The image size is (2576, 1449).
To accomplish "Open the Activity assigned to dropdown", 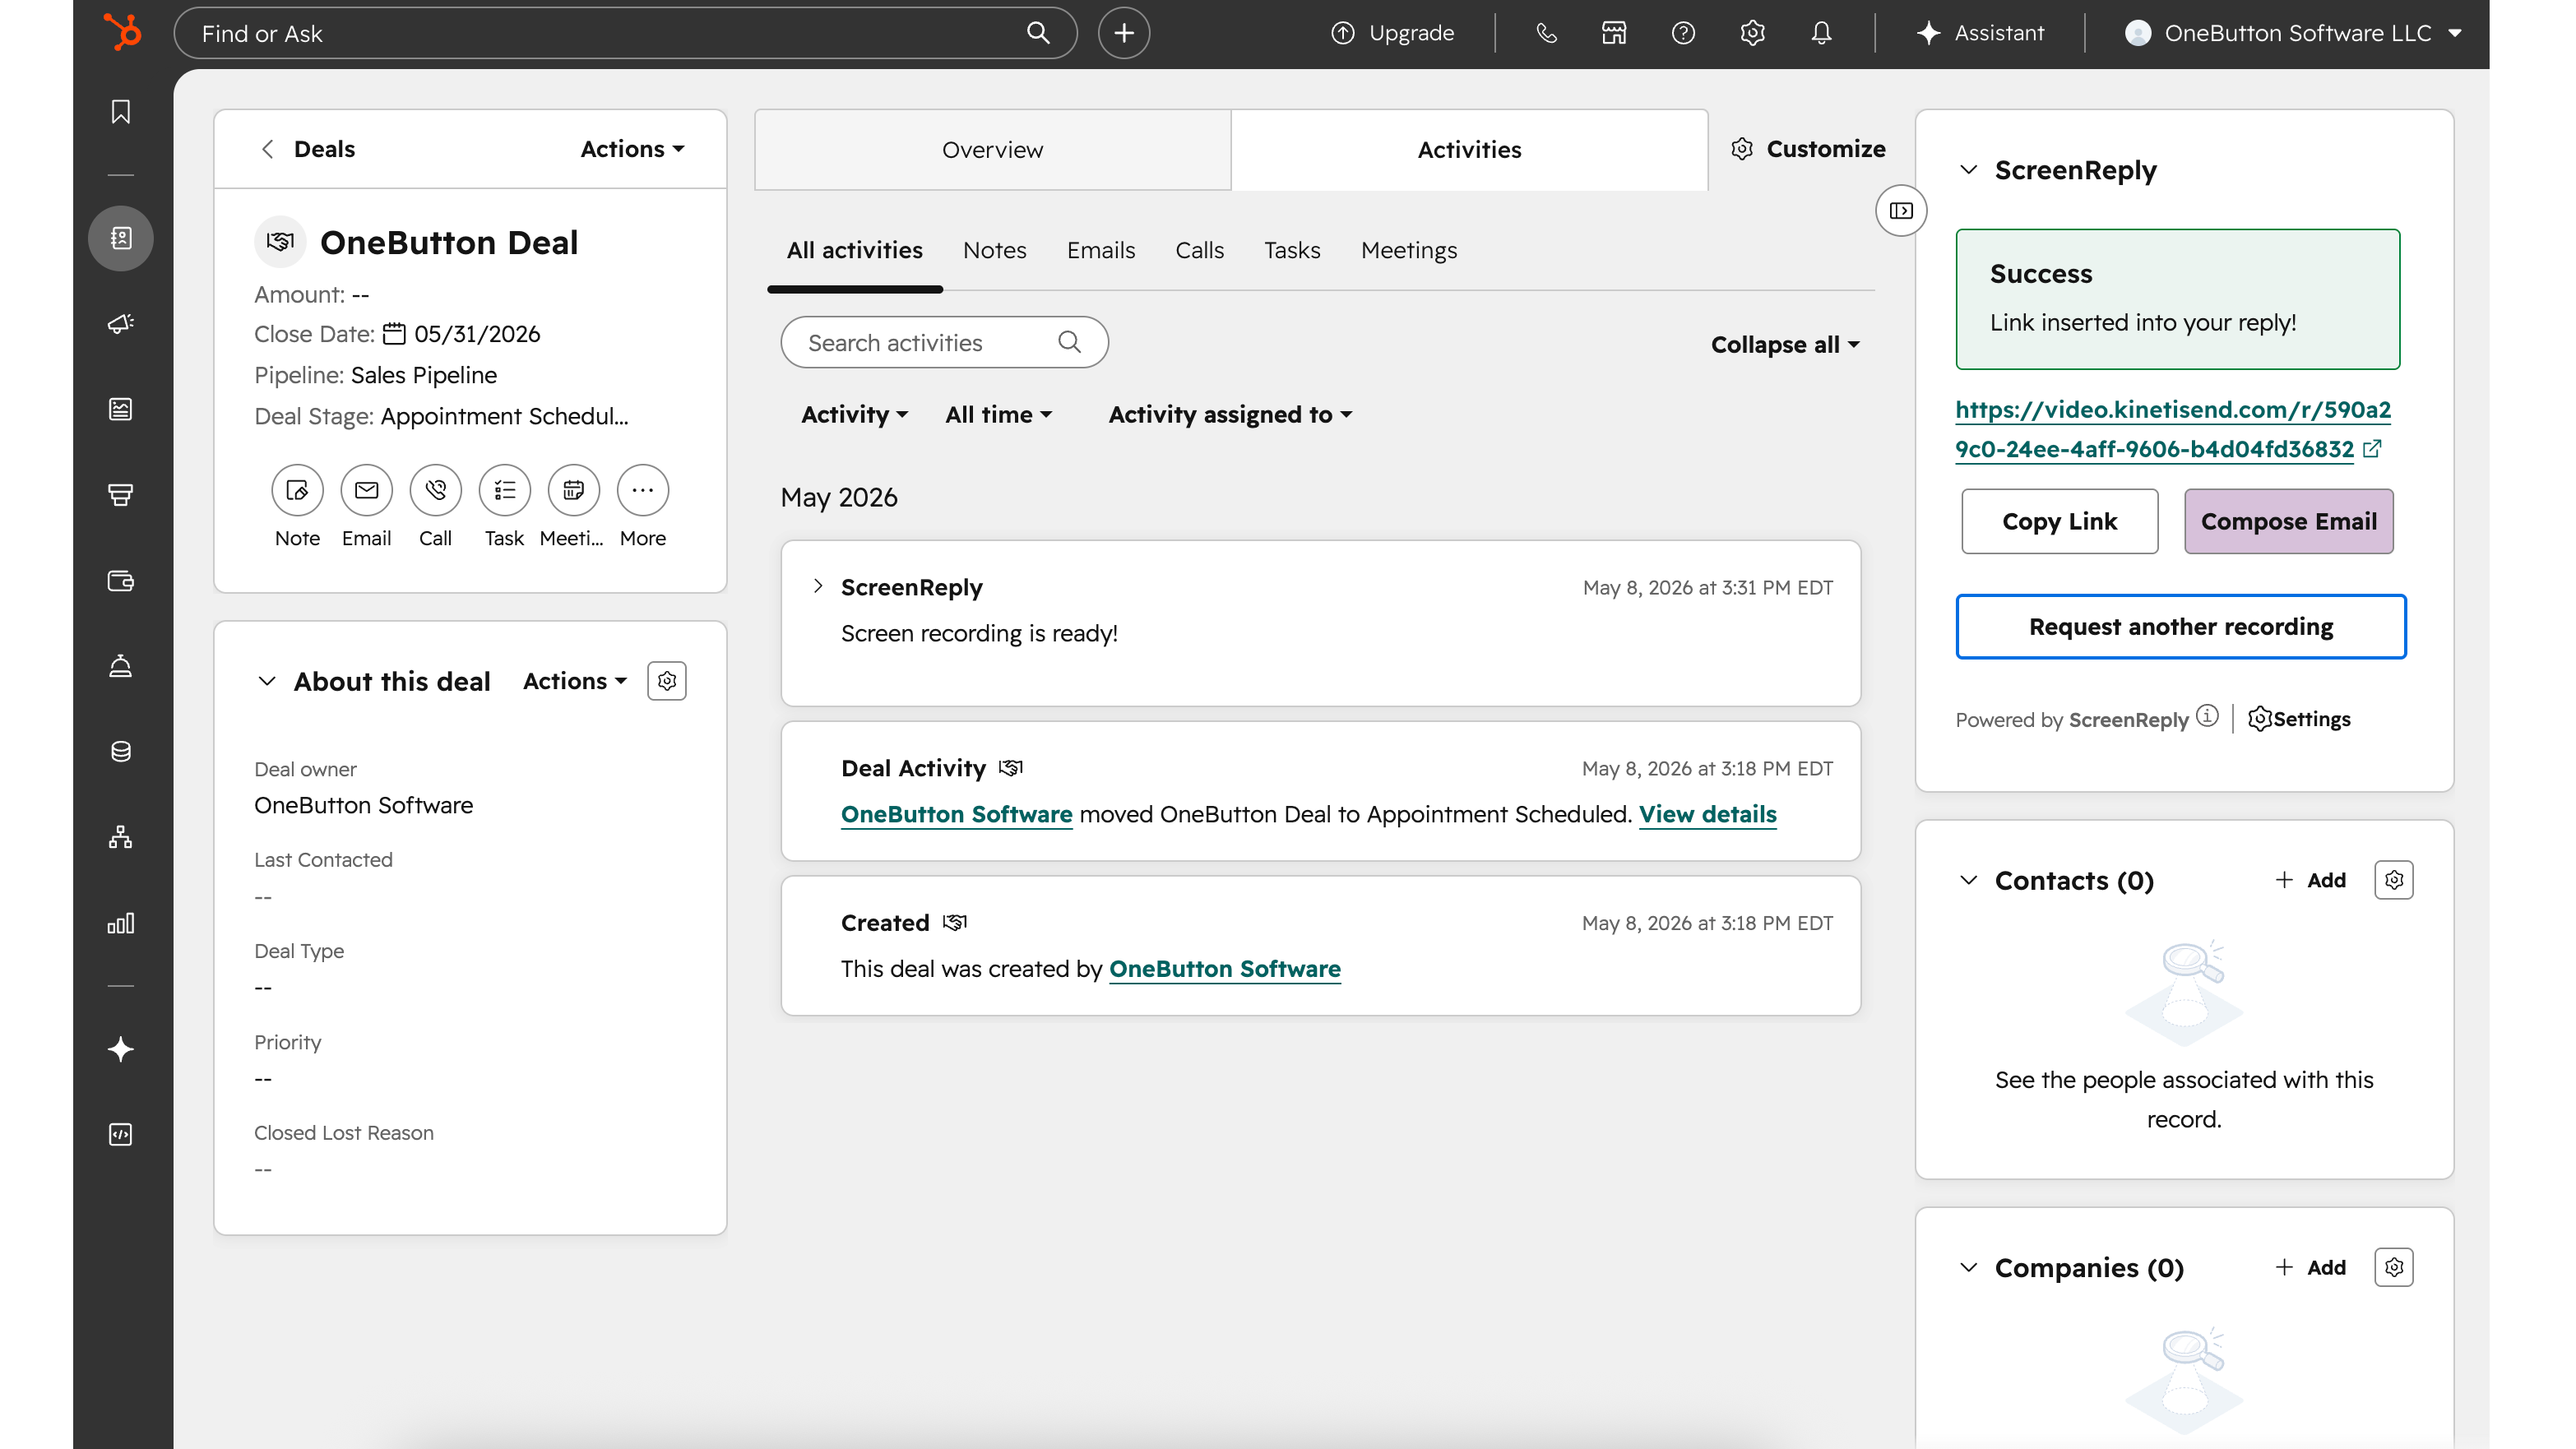I will click(x=1230, y=414).
